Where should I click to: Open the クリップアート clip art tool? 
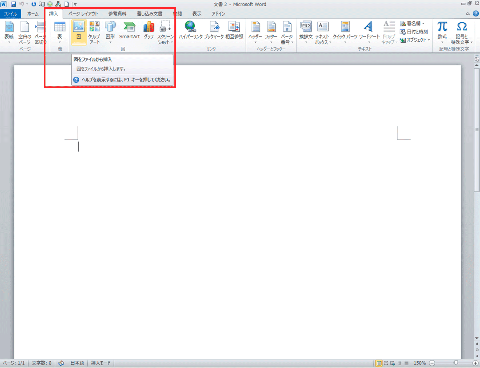94,32
